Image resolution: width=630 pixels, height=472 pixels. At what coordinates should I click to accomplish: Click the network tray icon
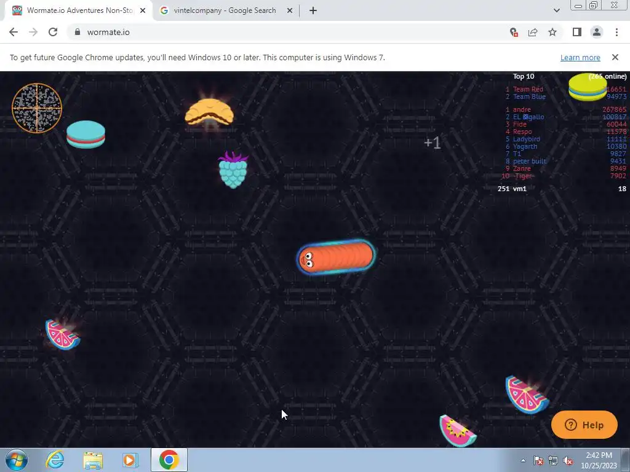click(x=553, y=460)
